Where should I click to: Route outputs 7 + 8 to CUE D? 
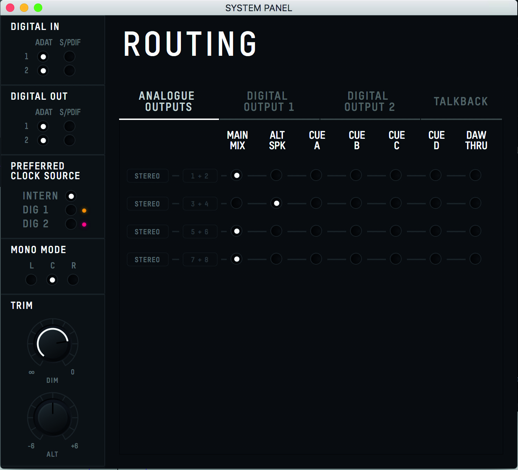436,259
